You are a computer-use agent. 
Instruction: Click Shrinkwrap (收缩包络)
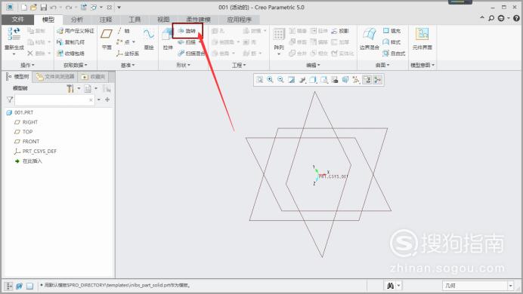[x=70, y=54]
